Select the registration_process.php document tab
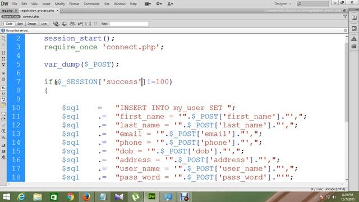359x202 pixels. coord(37,11)
